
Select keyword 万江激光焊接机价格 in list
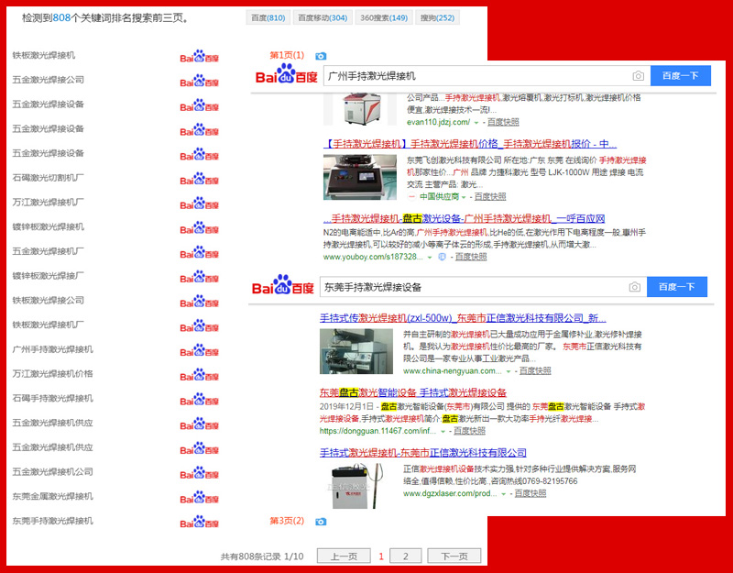tap(53, 374)
